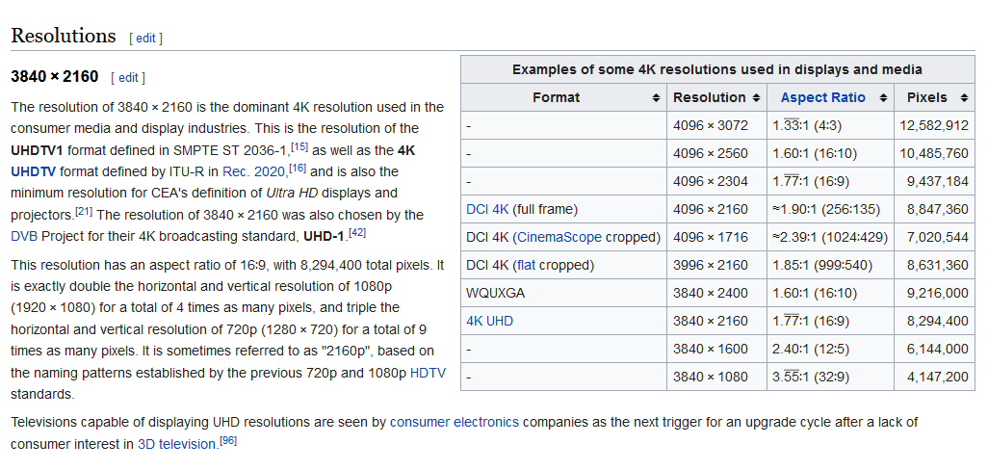Edit the Resolutions section
Image resolution: width=988 pixels, height=470 pixels.
145,38
